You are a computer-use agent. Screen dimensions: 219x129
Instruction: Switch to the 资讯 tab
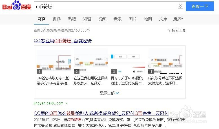(x=57, y=19)
